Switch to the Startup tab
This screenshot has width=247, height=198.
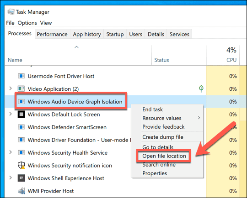point(115,34)
